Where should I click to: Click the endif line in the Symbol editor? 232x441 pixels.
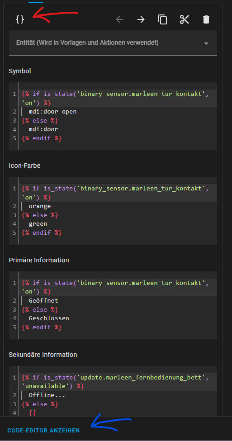(42, 138)
